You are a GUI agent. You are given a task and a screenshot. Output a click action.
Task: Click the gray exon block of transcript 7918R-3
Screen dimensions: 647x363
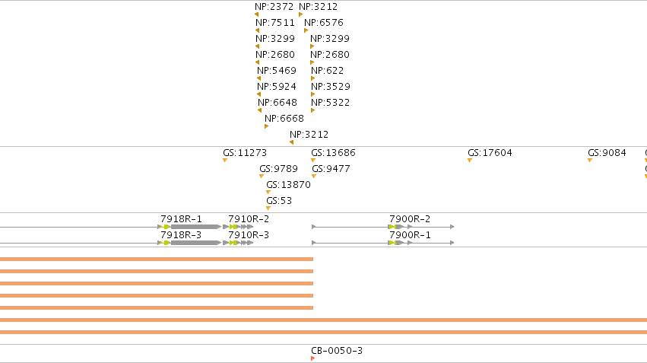pyautogui.click(x=195, y=243)
